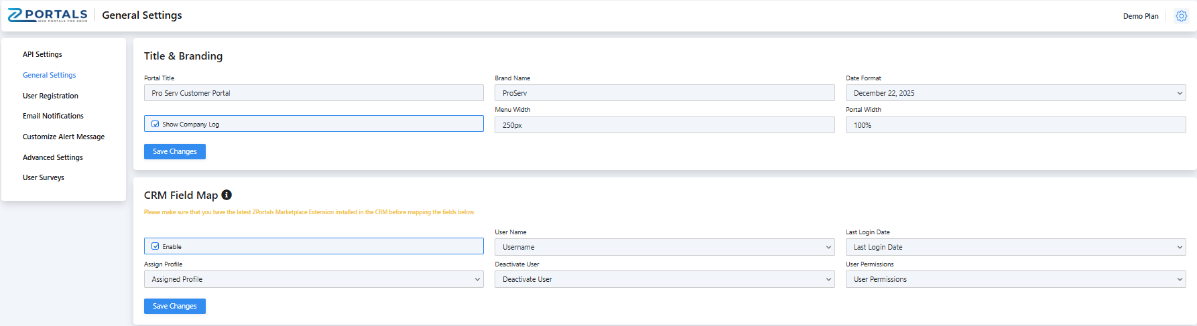Navigate to Advanced Settings
This screenshot has height=326, width=1197.
pos(53,157)
